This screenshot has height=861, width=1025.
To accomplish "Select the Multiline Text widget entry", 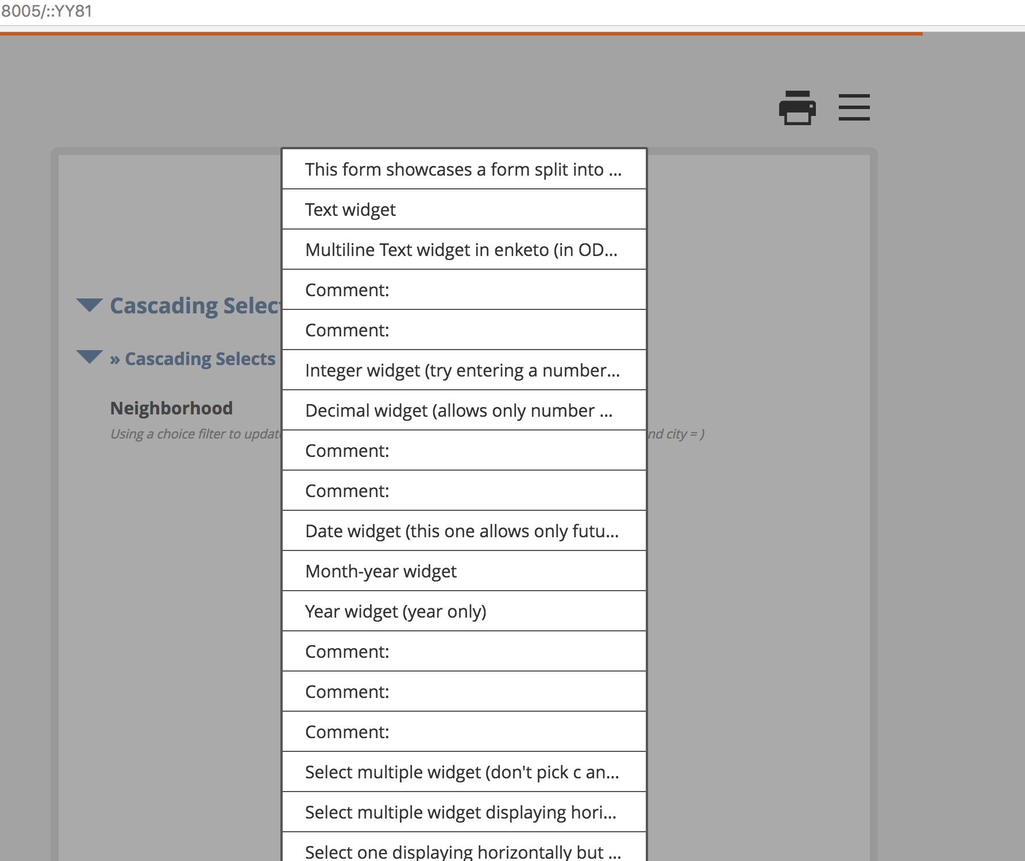I will (x=464, y=250).
